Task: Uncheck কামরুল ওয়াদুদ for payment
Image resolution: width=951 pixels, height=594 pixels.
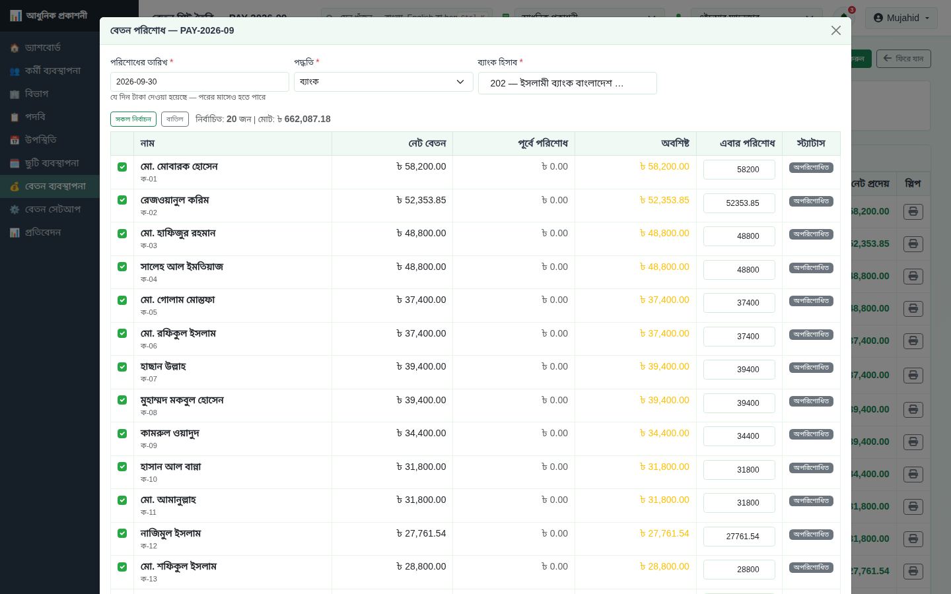Action: pyautogui.click(x=122, y=434)
